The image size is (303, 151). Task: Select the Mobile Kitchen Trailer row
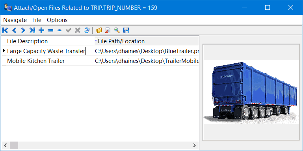point(100,61)
